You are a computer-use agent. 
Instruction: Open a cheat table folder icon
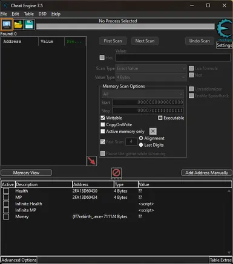tap(18, 25)
